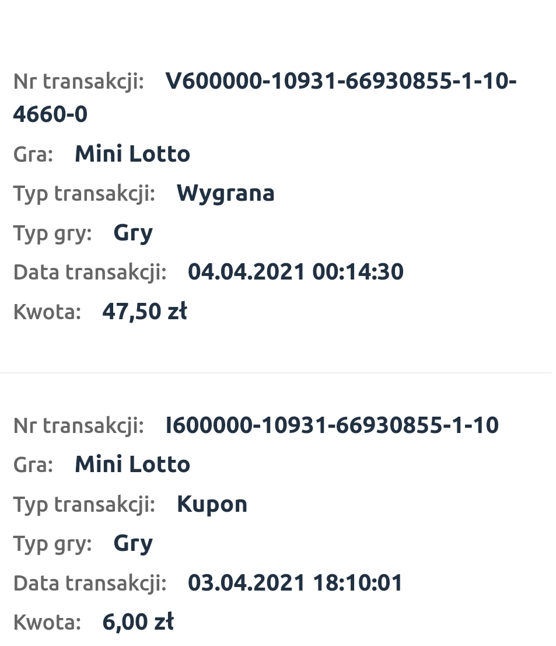The image size is (556, 646).
Task: Tap the Nr transakcji label of the V600000 entry
Action: click(78, 82)
